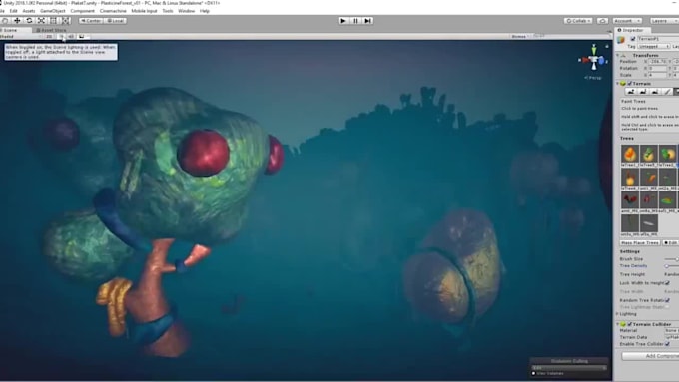679x382 pixels.
Task: Open the Component menu
Action: point(82,11)
